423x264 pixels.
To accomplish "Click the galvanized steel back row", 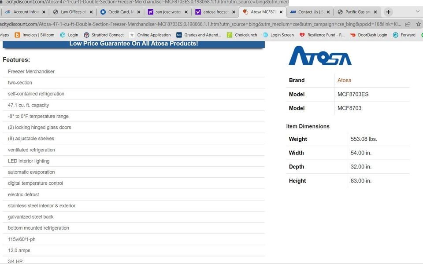I will pos(134,217).
